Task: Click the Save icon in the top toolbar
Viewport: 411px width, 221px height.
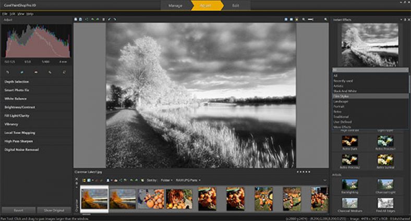Action: pos(79,19)
